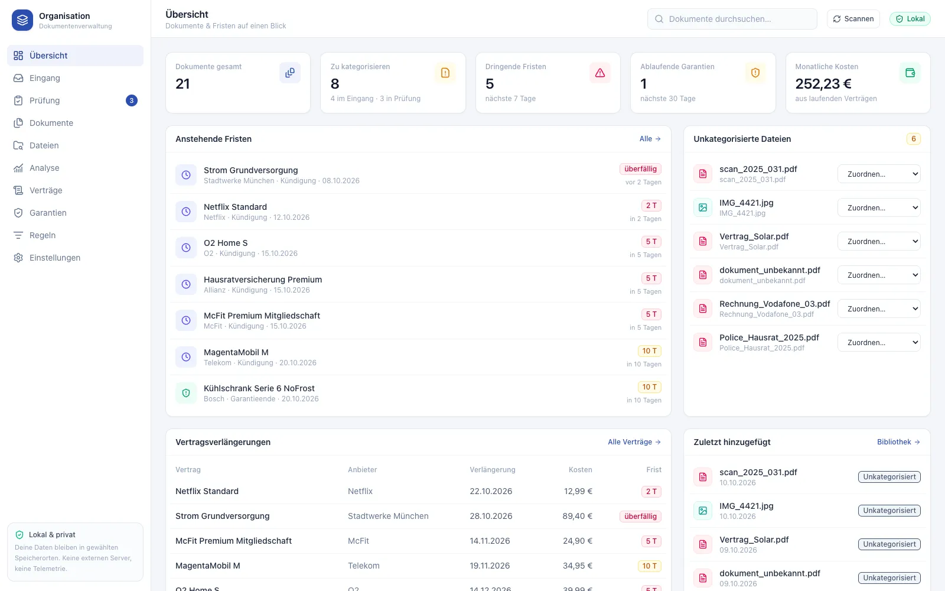Viewport: 945px width, 591px height.
Task: Open Zuordnen dropdown for scan_2025_031.pdf
Action: pyautogui.click(x=879, y=174)
